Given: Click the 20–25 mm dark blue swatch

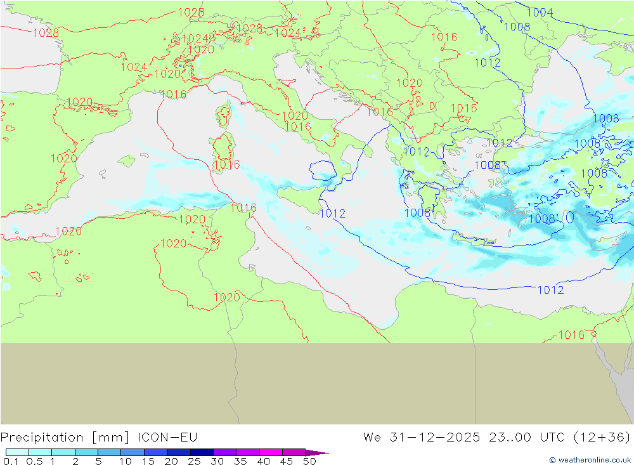Looking at the screenshot, I should point(178,452).
